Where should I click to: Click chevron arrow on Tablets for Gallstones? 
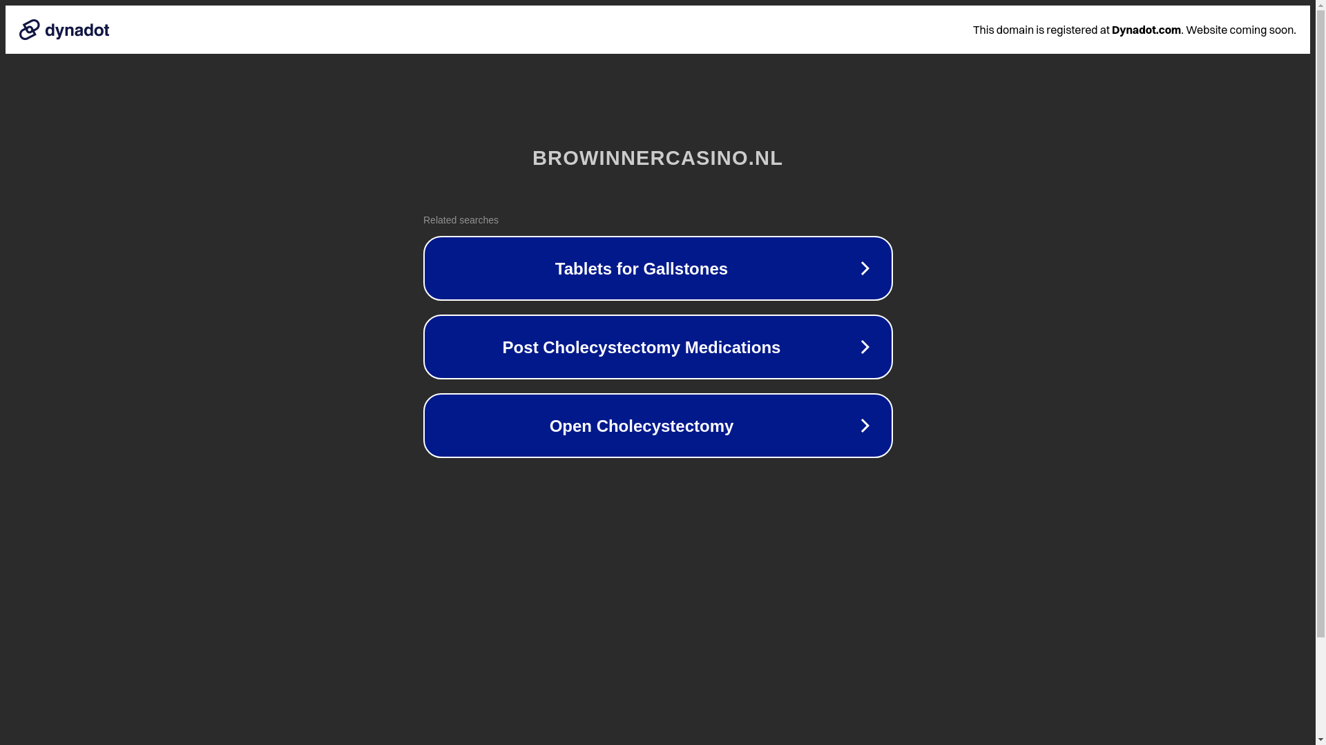coord(865,268)
